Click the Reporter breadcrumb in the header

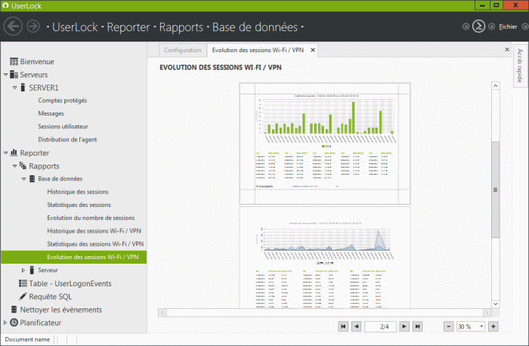[x=128, y=27]
